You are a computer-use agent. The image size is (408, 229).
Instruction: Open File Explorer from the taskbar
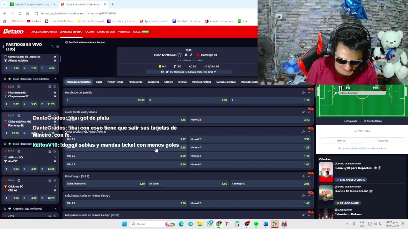point(200,224)
